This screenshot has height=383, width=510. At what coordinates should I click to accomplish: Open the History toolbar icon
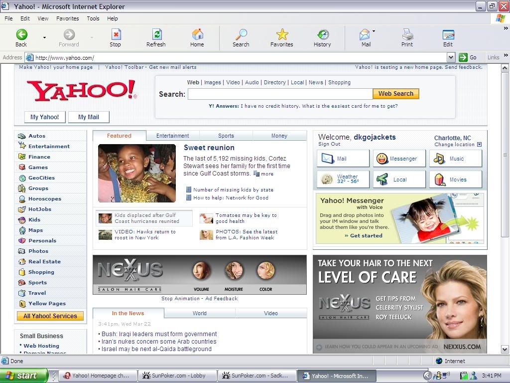(x=323, y=34)
